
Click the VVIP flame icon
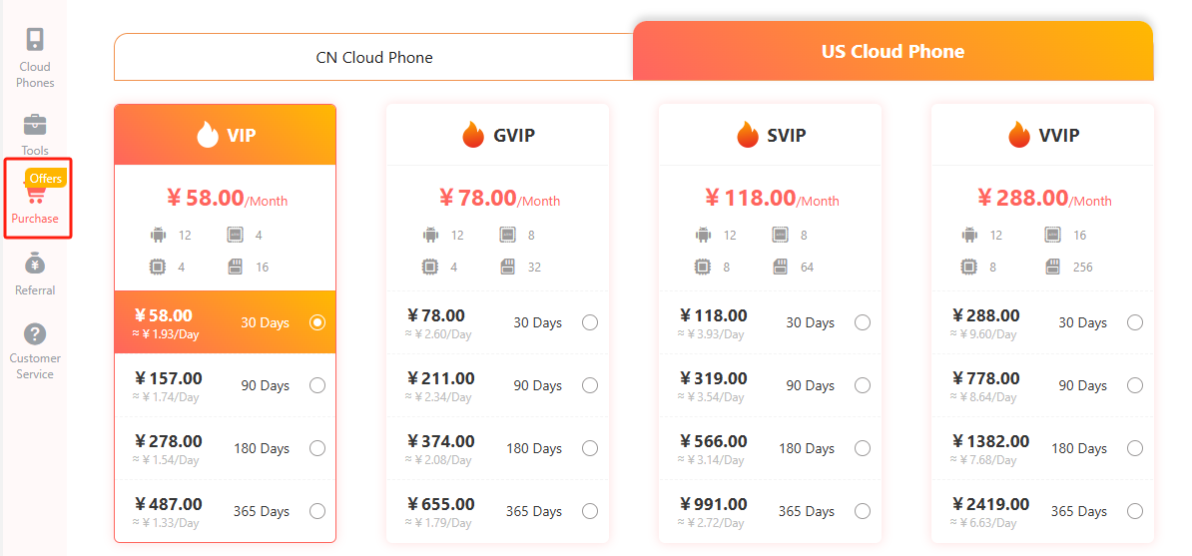point(1019,136)
